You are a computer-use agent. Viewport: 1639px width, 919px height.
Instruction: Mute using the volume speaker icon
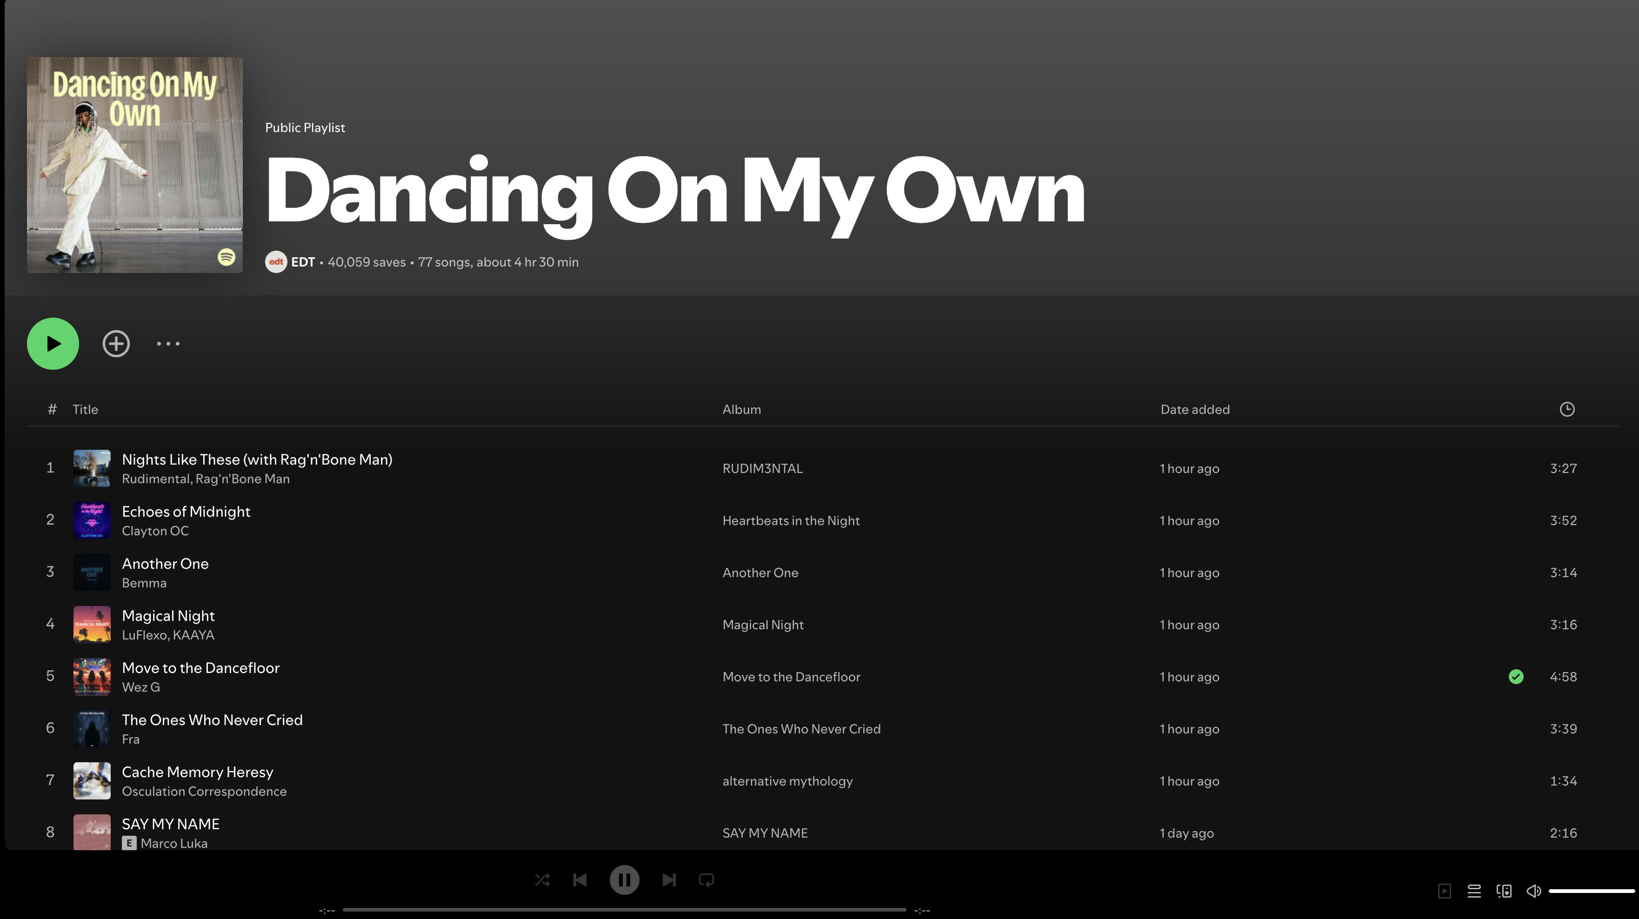[1533, 891]
